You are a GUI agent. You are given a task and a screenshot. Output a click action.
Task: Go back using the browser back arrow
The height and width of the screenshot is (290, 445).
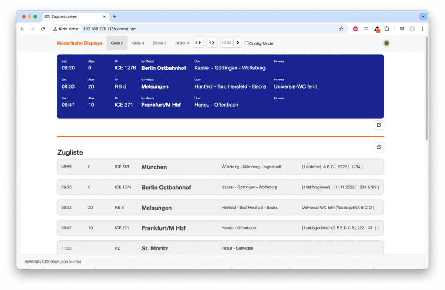(x=23, y=29)
